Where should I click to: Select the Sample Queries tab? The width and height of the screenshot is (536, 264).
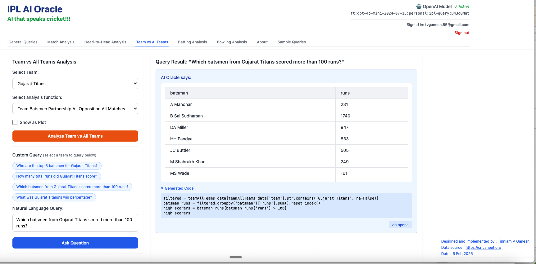tap(292, 42)
